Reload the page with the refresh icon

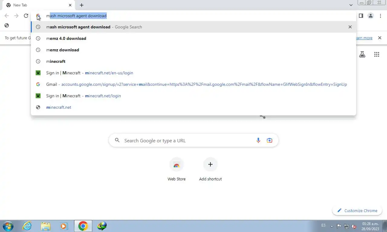click(26, 16)
